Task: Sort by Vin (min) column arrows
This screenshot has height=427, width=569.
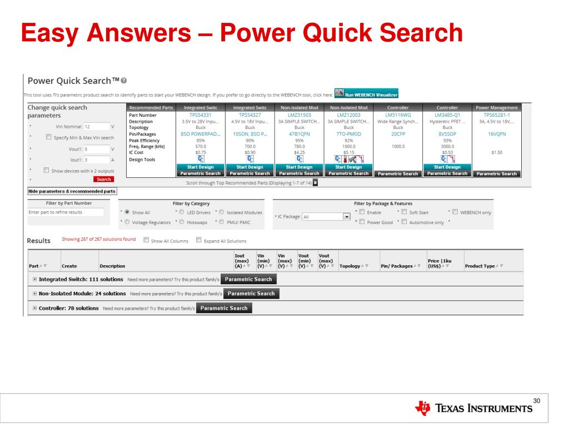Action: click(268, 266)
